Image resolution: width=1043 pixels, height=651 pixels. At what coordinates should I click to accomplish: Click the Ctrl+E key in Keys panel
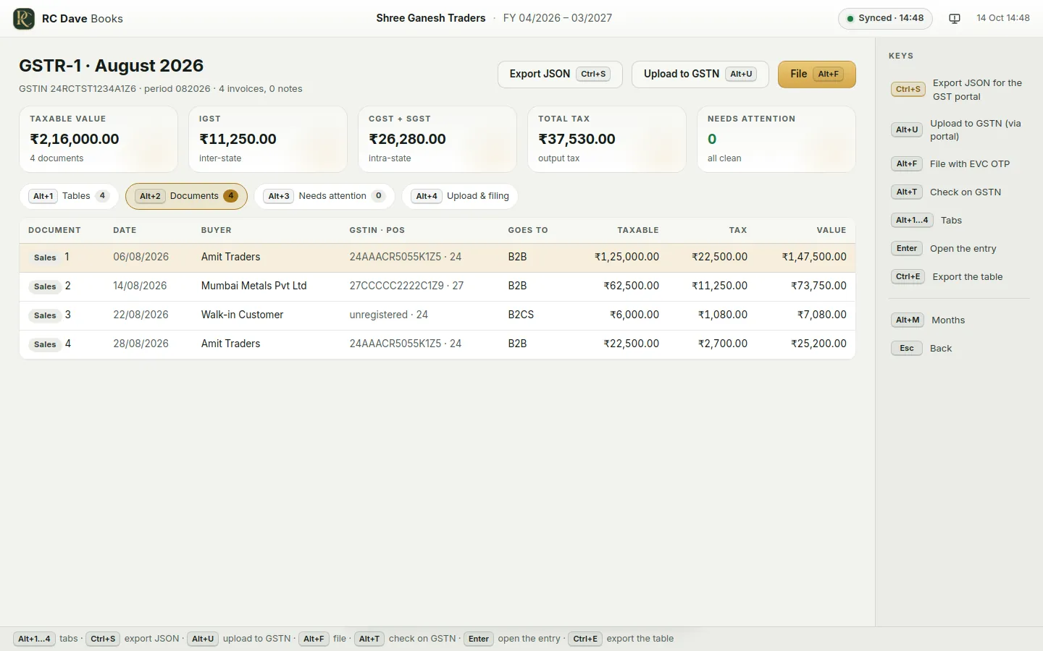tap(908, 277)
